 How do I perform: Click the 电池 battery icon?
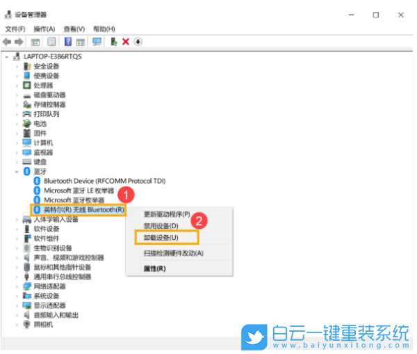(27, 124)
